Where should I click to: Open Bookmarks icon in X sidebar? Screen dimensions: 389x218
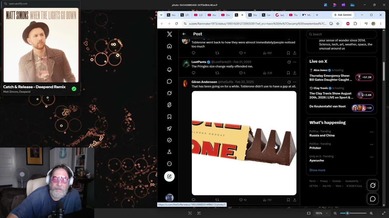click(170, 117)
